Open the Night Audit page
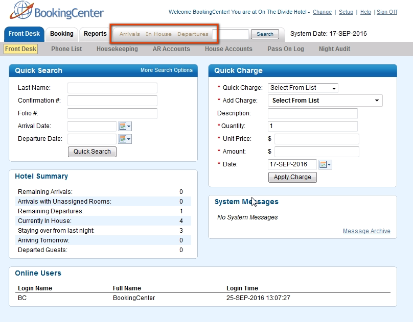413x322 pixels. pos(334,49)
